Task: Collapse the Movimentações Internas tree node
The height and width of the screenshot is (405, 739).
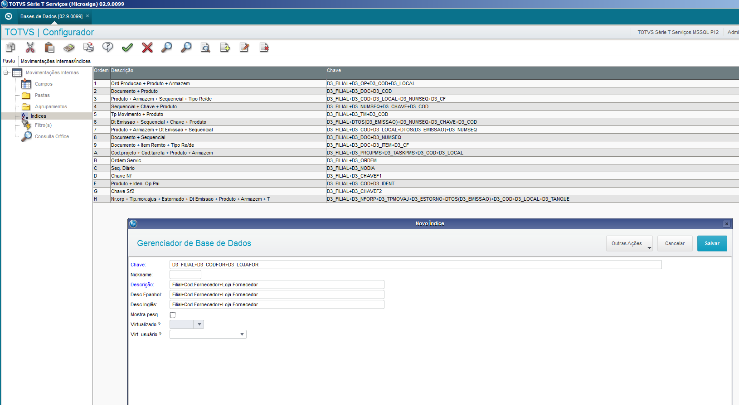Action: pyautogui.click(x=6, y=72)
